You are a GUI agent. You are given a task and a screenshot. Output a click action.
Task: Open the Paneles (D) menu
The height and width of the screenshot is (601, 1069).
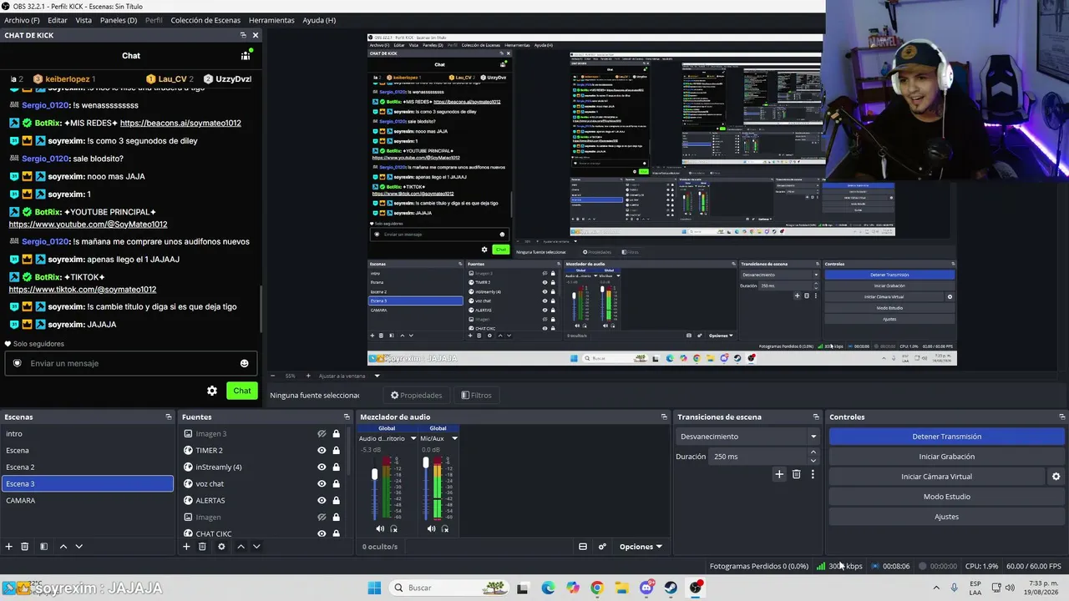pyautogui.click(x=119, y=20)
